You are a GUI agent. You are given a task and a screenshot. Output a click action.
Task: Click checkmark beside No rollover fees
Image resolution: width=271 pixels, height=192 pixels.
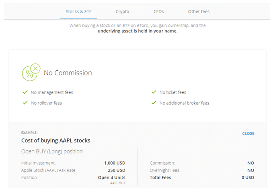pos(25,102)
